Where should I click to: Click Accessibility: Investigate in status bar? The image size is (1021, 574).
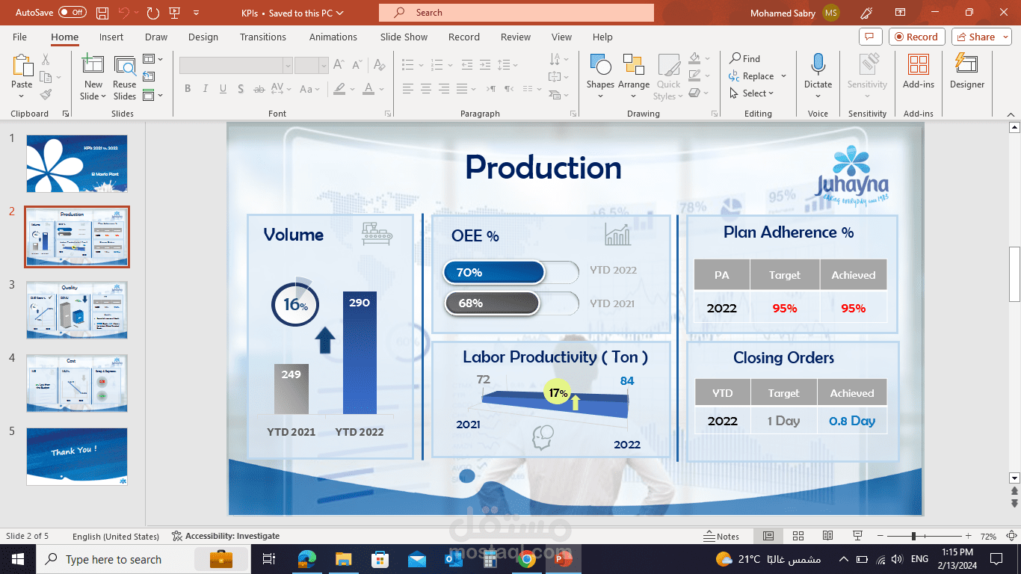point(226,536)
